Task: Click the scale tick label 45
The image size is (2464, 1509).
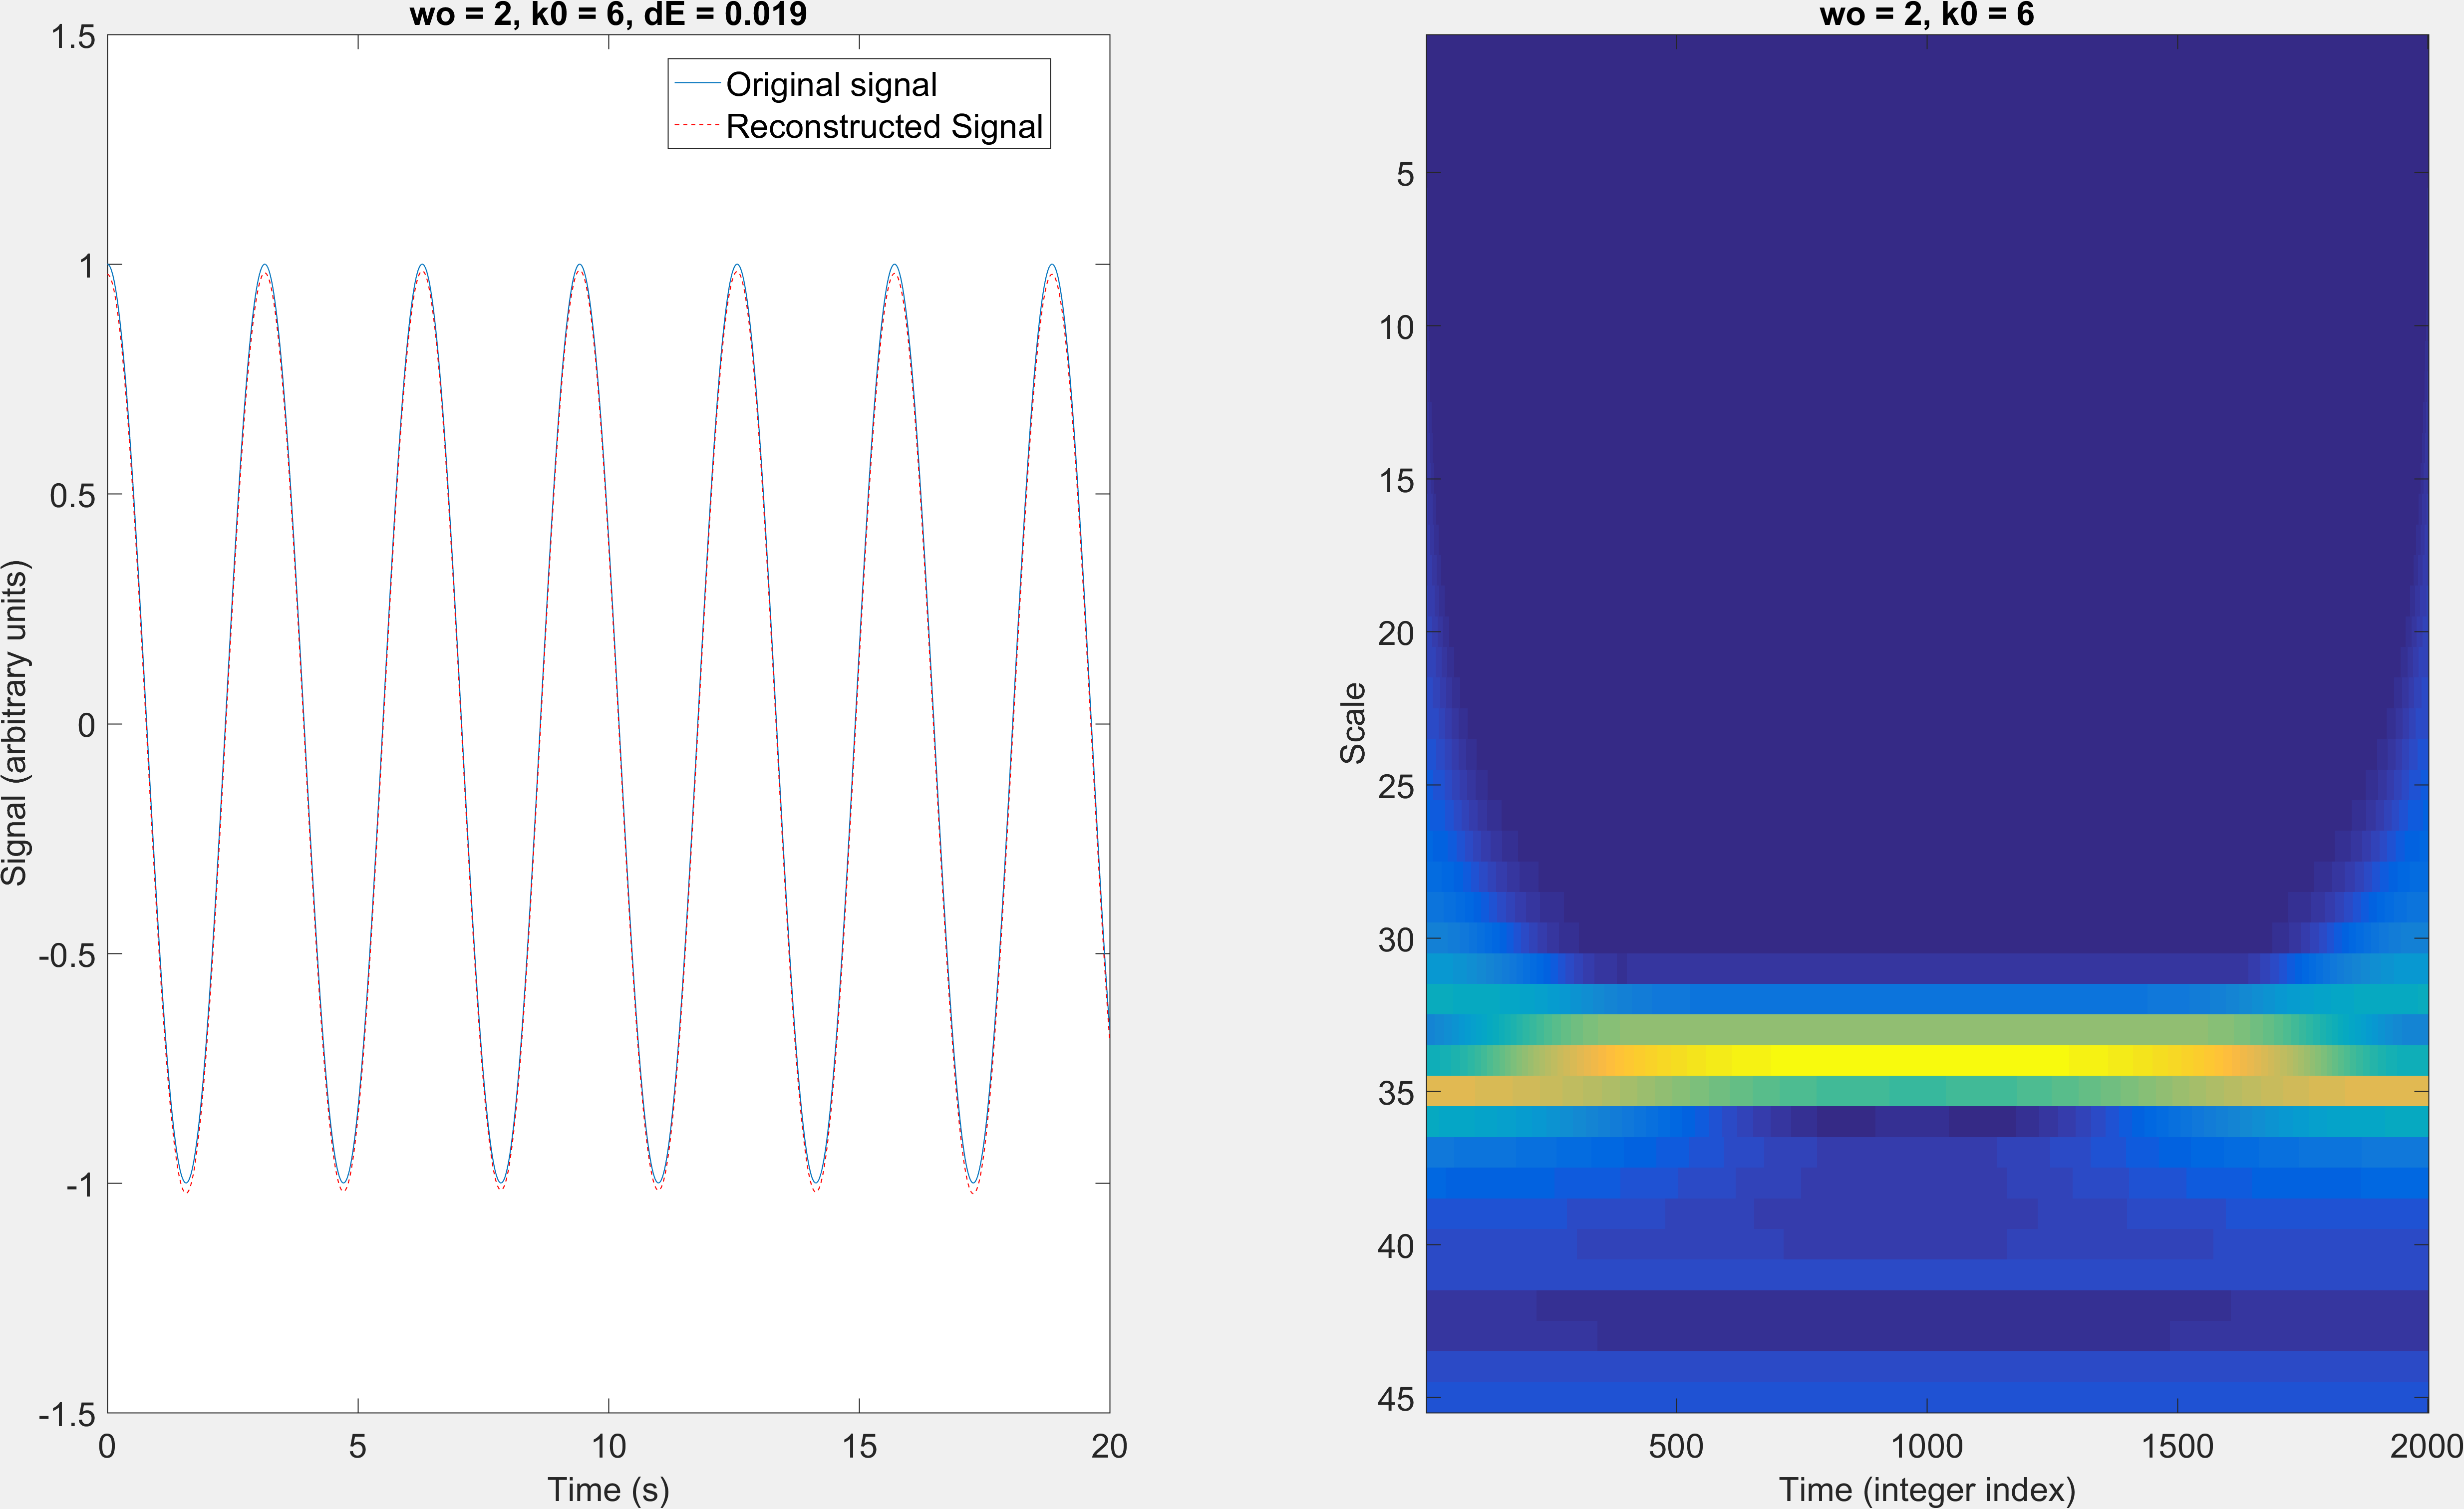Action: pyautogui.click(x=1396, y=1399)
